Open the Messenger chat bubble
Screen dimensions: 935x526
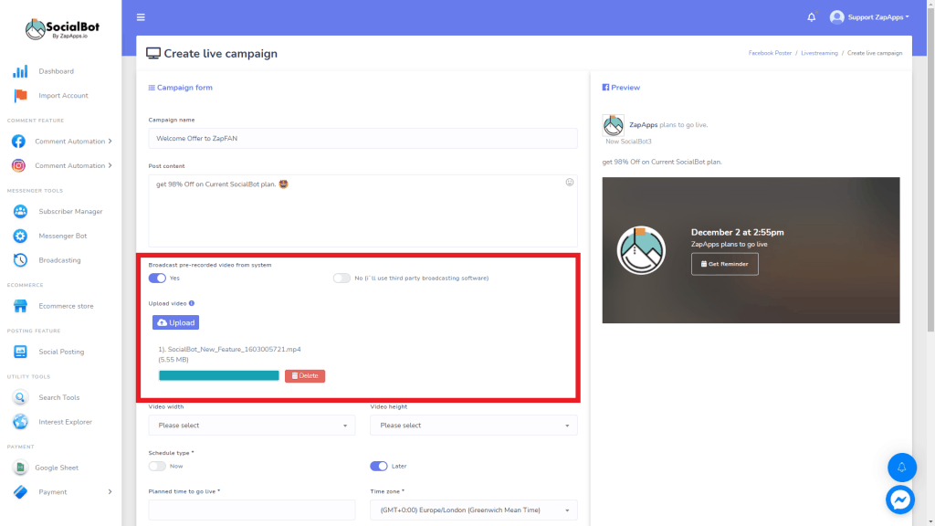click(x=899, y=500)
